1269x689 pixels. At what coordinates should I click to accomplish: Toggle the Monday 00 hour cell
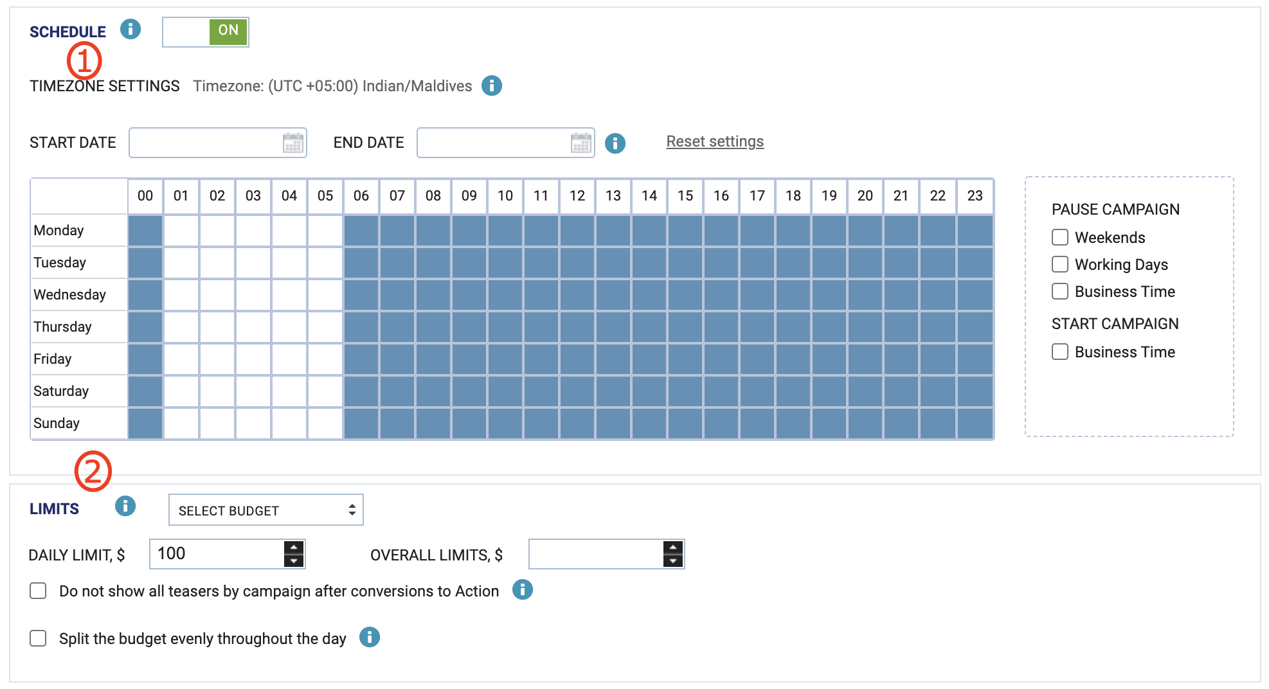(145, 231)
